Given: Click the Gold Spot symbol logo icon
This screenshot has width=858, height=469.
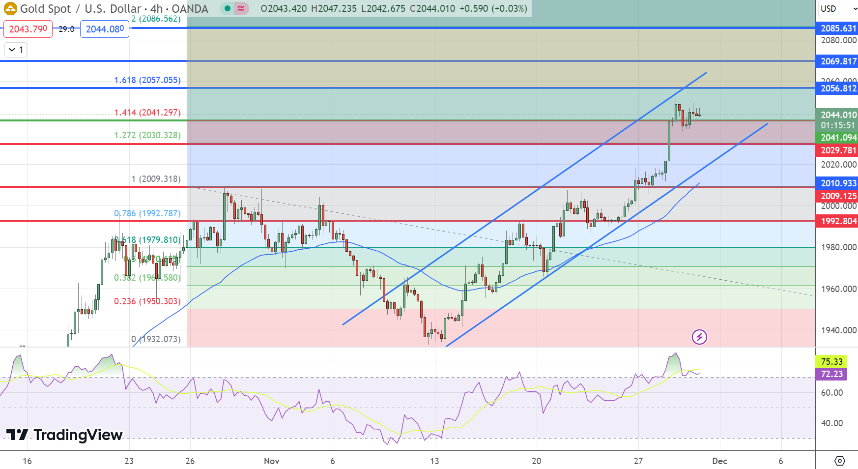Looking at the screenshot, I should [10, 8].
